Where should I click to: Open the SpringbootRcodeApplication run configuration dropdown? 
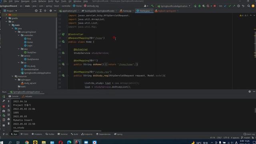pos(174,6)
